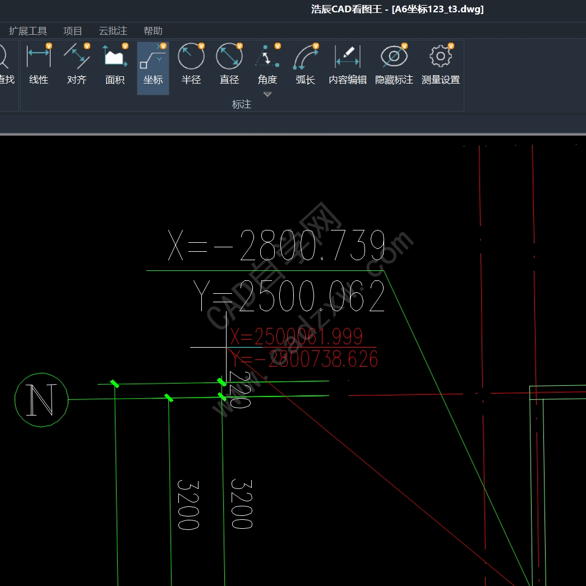This screenshot has height=586, width=586.
Task: Open the 云批注 tab
Action: [x=113, y=31]
